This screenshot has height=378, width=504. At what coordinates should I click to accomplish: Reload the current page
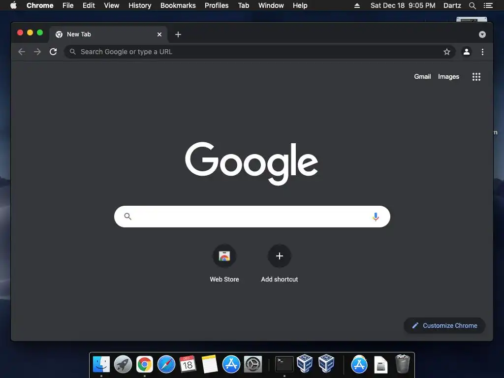[53, 52]
